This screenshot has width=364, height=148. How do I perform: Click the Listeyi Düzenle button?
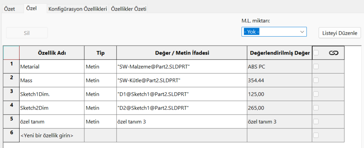[339, 33]
